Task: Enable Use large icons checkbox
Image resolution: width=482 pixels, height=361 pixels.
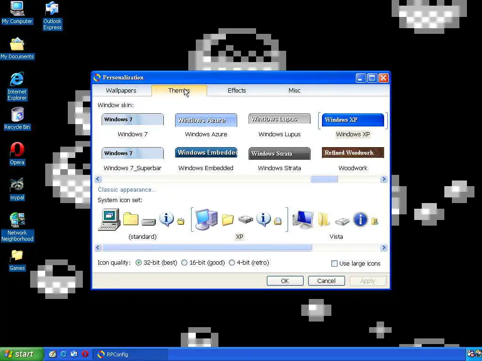Action: [356, 263]
